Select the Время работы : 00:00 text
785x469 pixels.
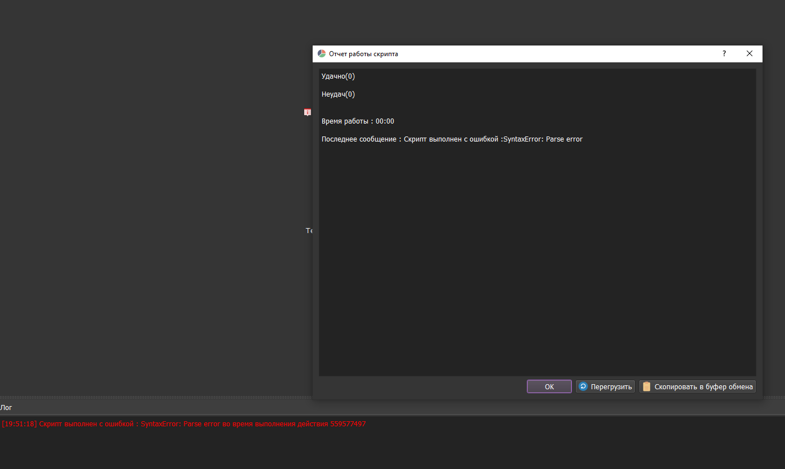(358, 121)
